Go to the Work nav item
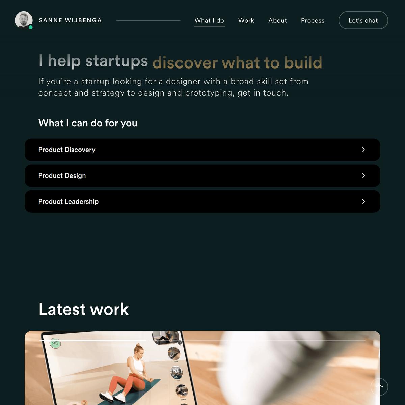This screenshot has width=405, height=405. (x=246, y=20)
